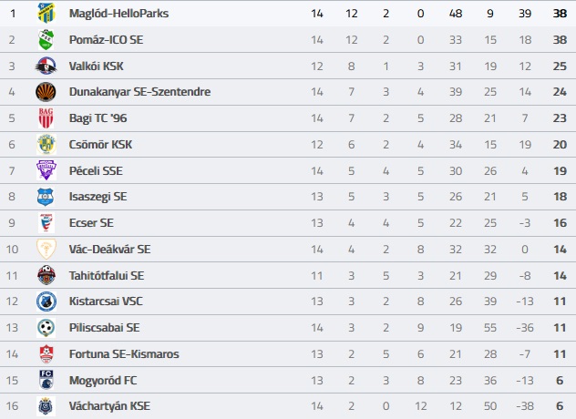Select the Péceli SSE purple shield logo
Viewport: 576px width, 419px height.
pyautogui.click(x=46, y=170)
